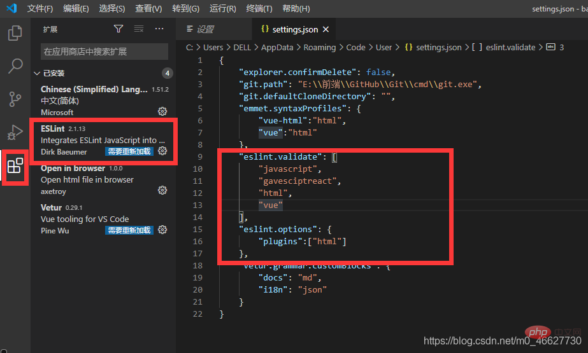Open the 文件(F) menu
The width and height of the screenshot is (588, 353).
(x=40, y=8)
